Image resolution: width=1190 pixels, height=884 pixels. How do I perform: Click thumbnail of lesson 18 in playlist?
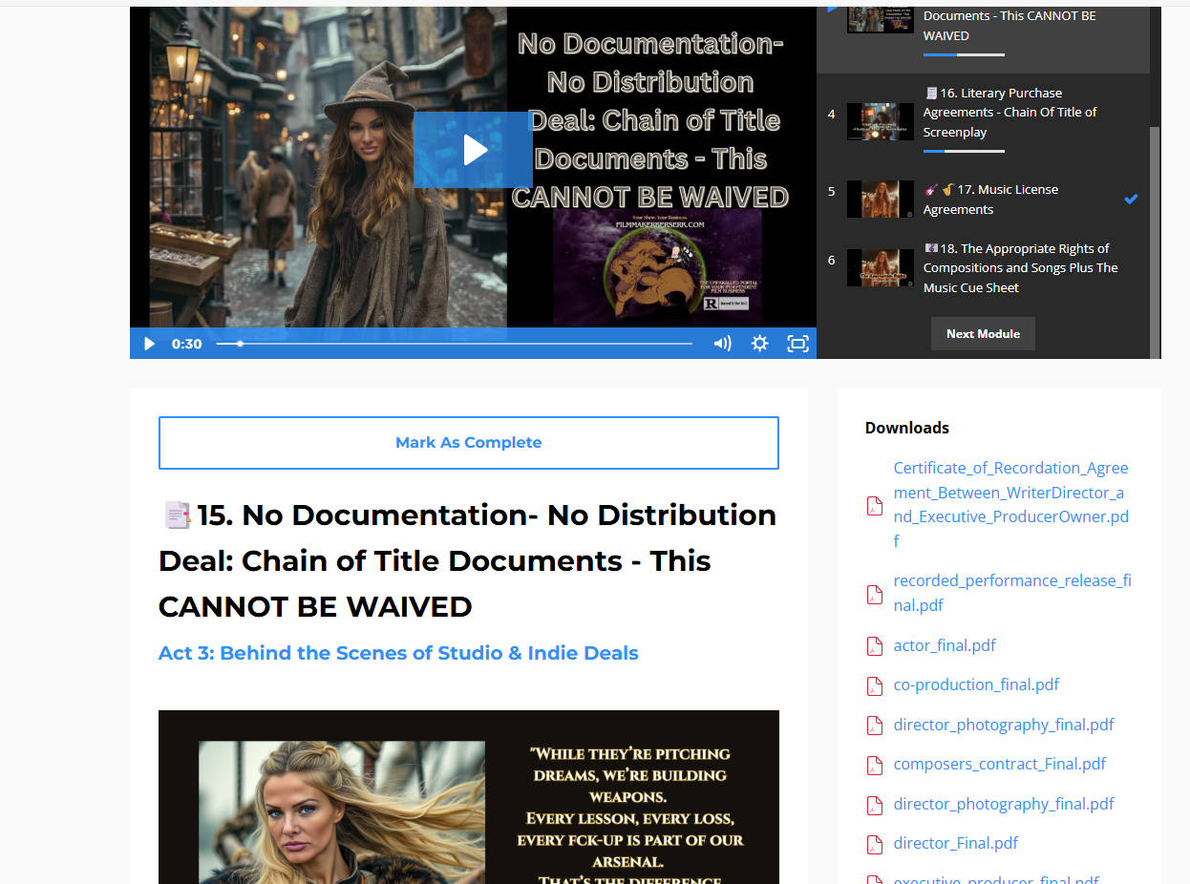881,268
